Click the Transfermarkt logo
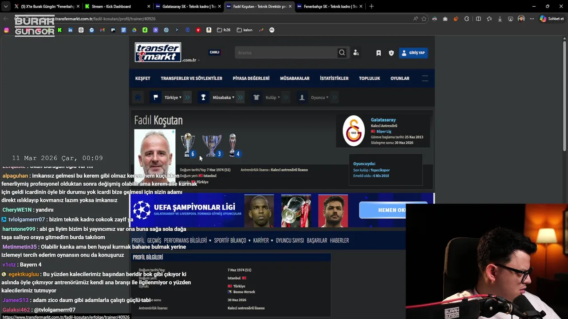The image size is (568, 319). [x=158, y=52]
